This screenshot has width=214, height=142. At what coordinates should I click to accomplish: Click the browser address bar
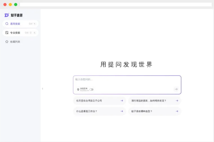click(116, 4)
